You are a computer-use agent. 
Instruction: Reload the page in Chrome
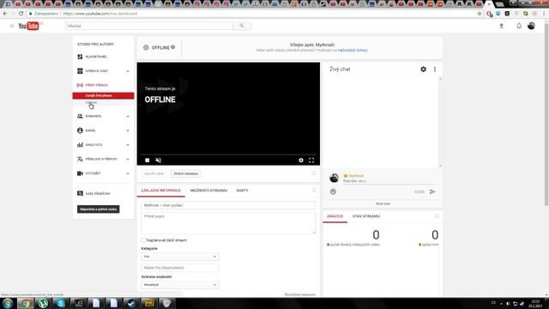tap(21, 14)
